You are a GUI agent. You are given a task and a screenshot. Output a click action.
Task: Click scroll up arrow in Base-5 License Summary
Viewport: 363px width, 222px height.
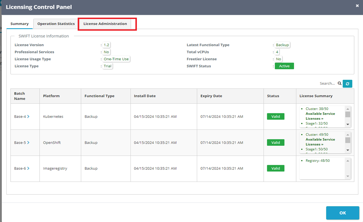[x=348, y=135]
